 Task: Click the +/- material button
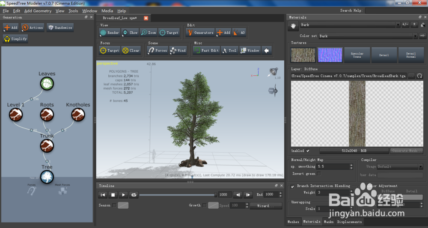[405, 25]
